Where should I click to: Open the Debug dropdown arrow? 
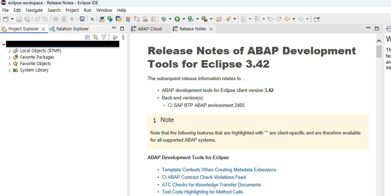click(170, 19)
